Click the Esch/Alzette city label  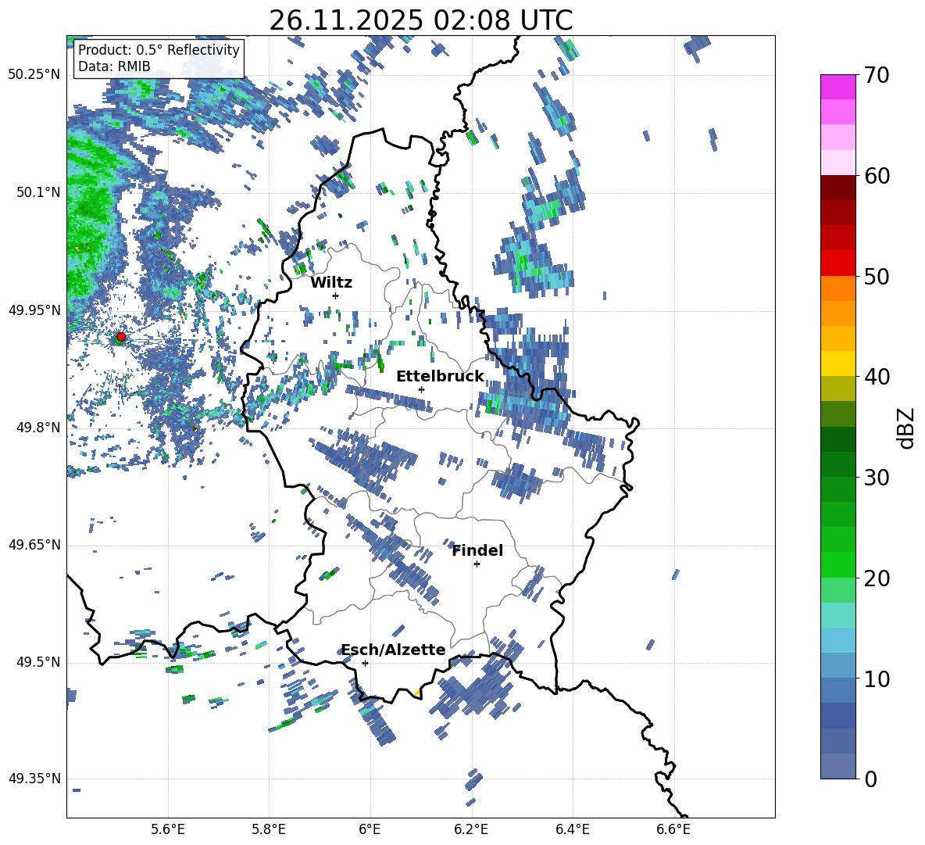coord(394,650)
